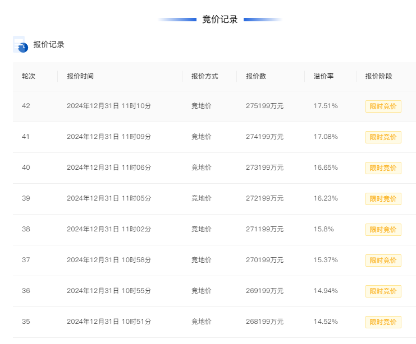
Task: Click 限时竞价 tag in round 42 row
Action: click(x=383, y=106)
